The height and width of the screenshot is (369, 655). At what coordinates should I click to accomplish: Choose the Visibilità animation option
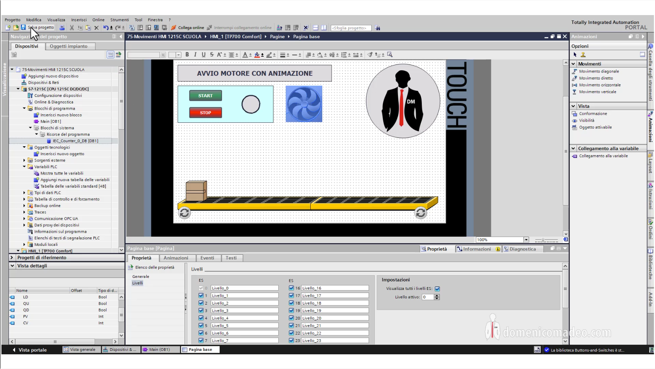point(587,120)
